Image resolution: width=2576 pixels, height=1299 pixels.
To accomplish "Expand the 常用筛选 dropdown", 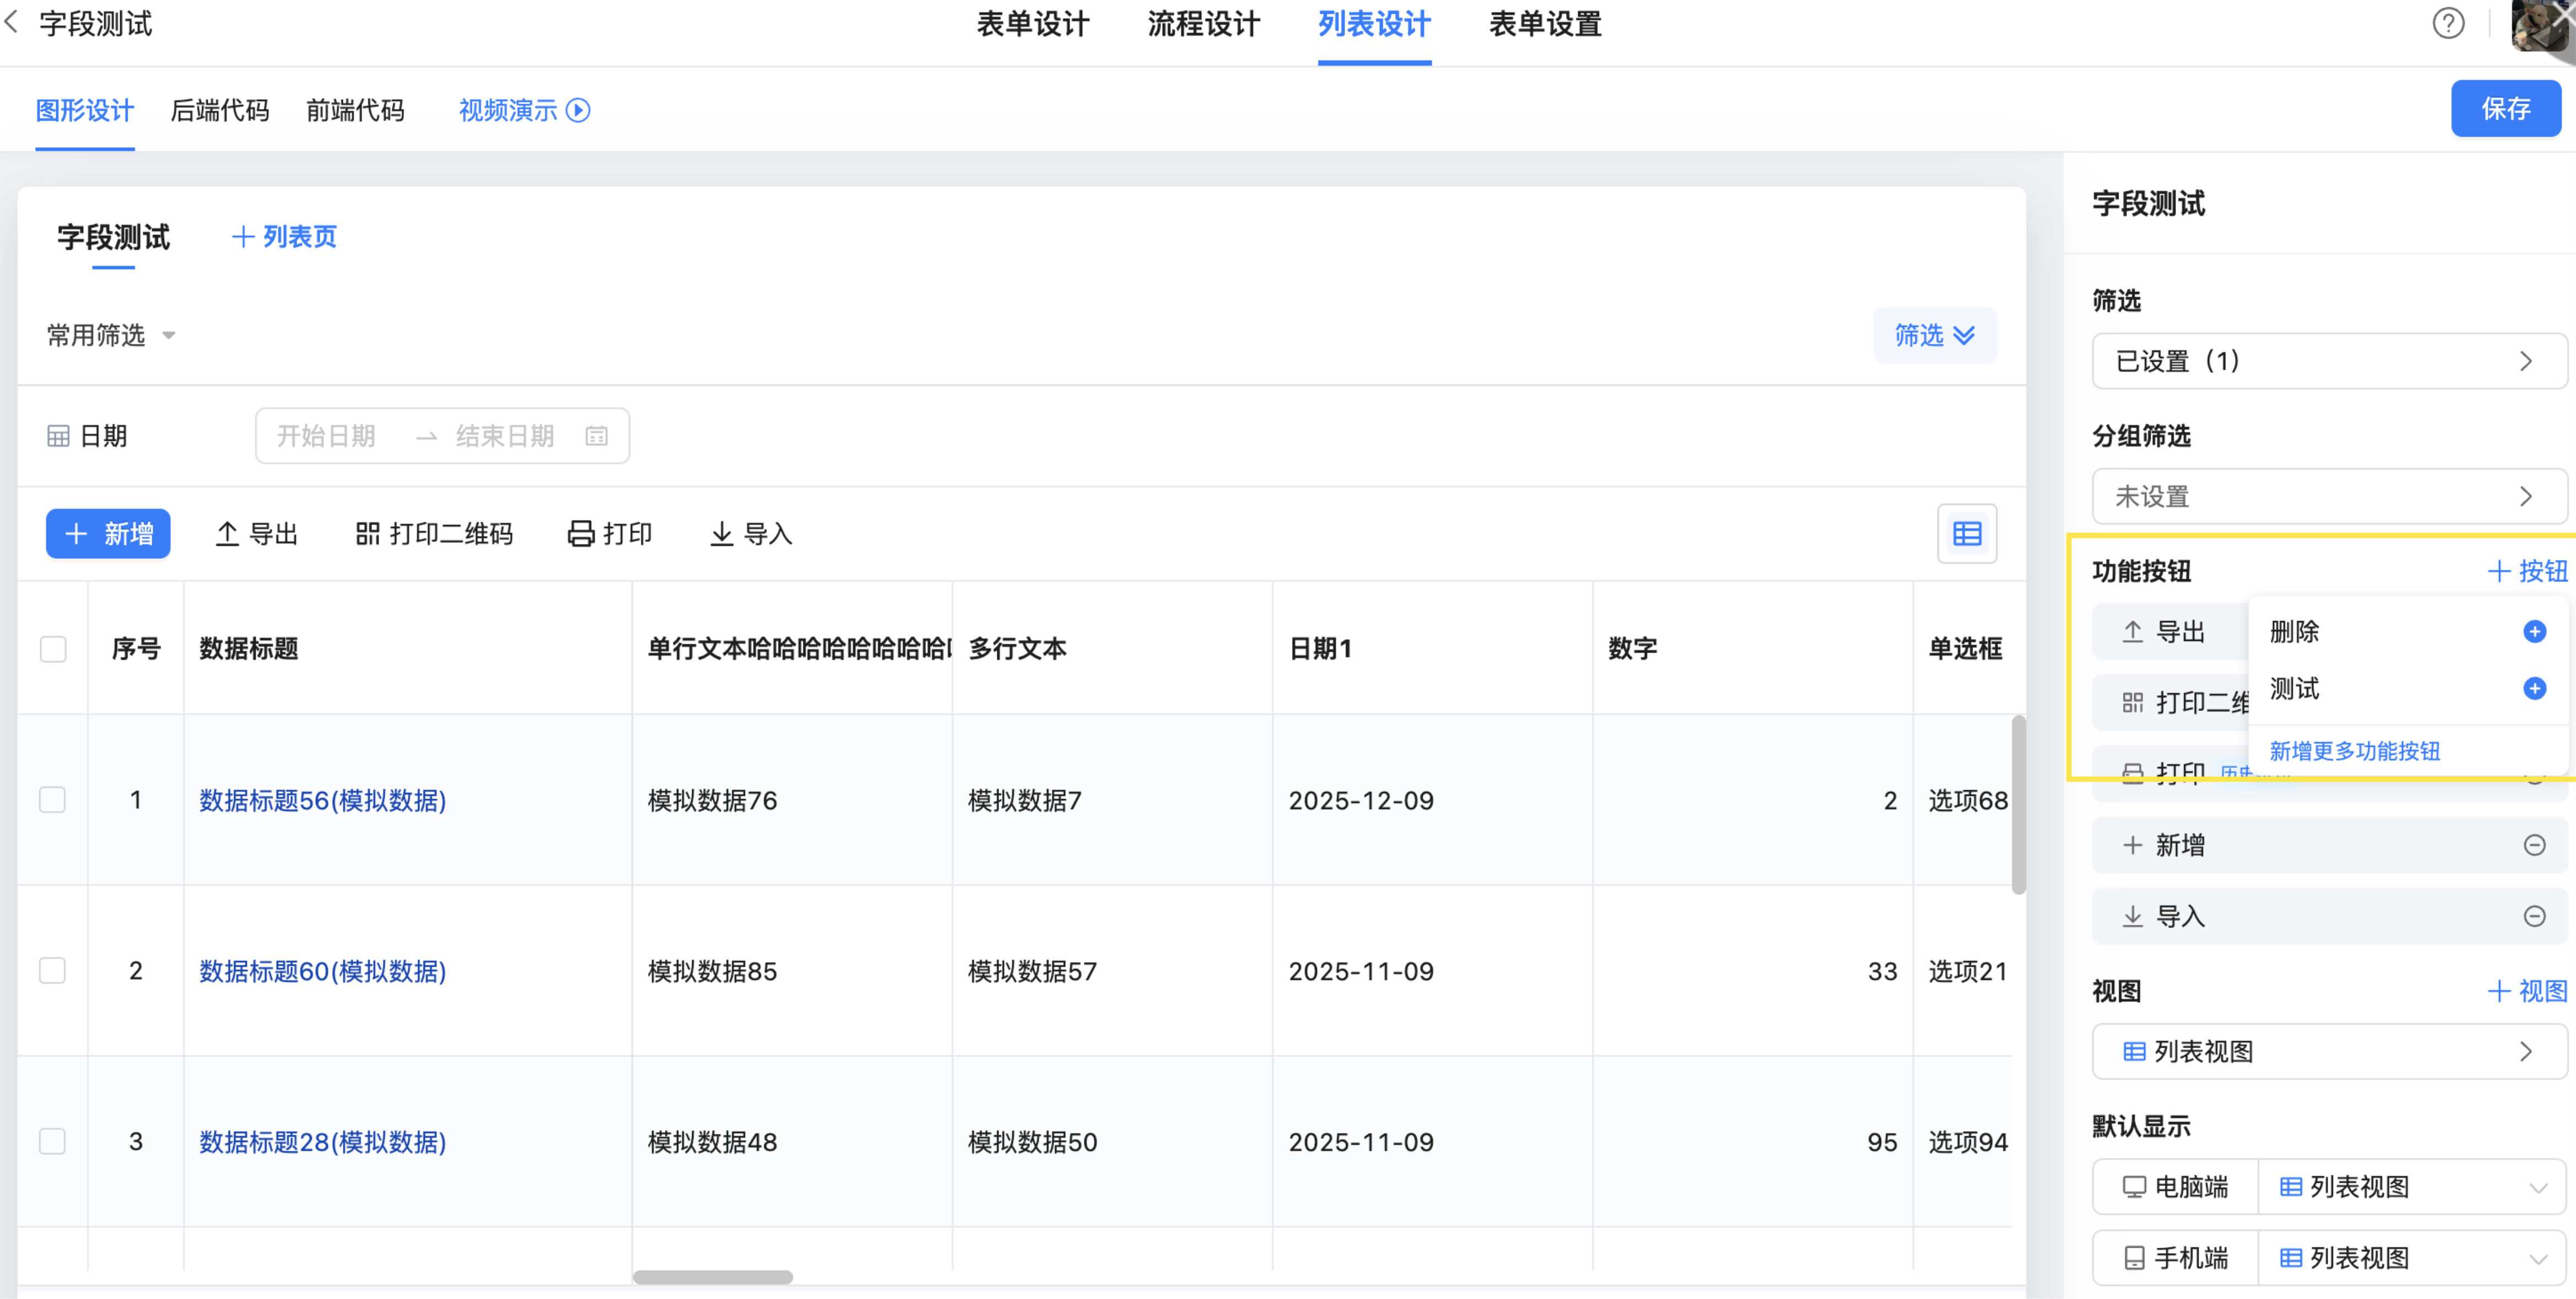I will tap(111, 335).
